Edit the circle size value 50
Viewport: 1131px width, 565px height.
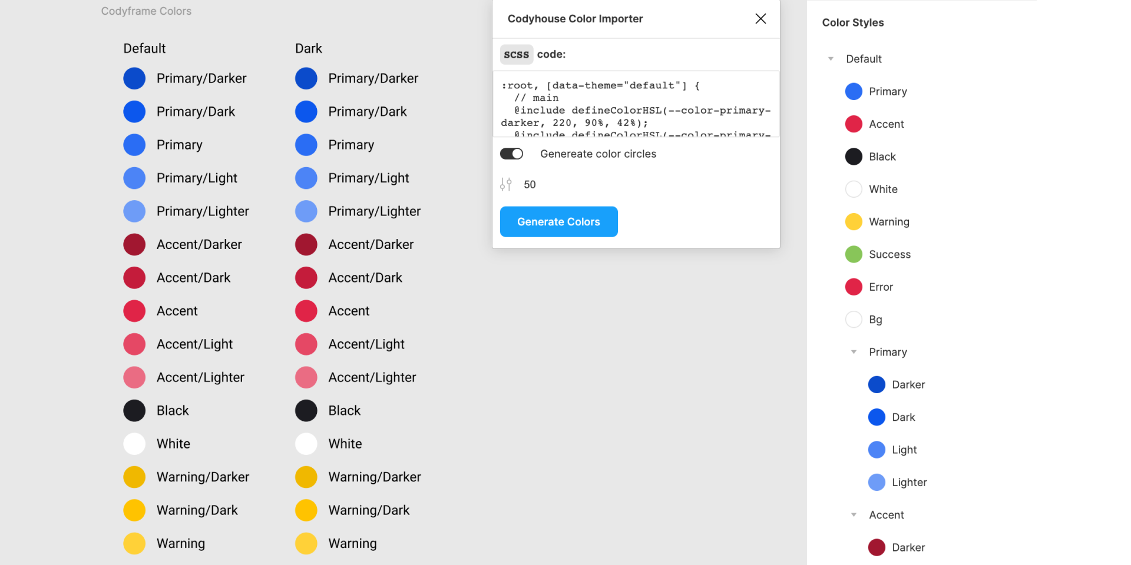pos(530,185)
